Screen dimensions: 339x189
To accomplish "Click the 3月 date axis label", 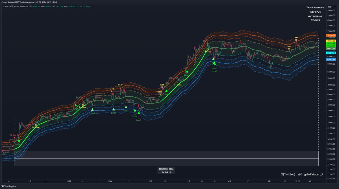I will 189,181.
